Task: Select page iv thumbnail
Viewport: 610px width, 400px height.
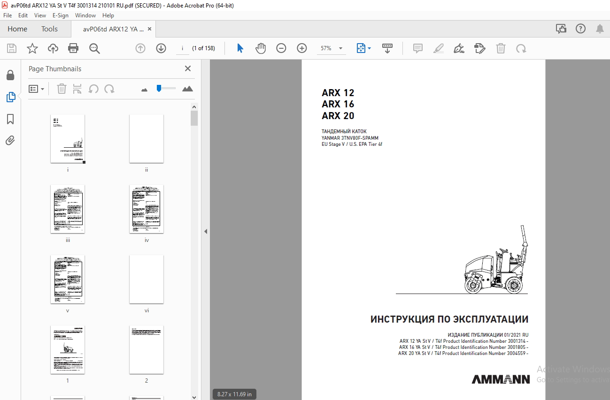Action: point(147,209)
